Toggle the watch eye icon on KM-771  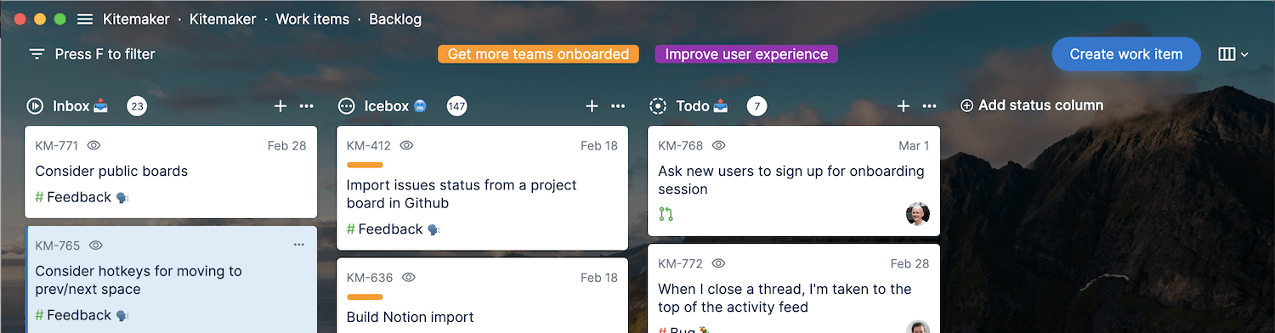tap(94, 145)
